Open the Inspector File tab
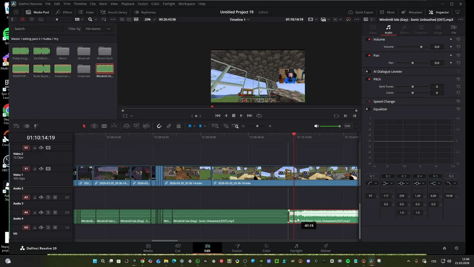The image size is (474, 267). click(x=454, y=29)
